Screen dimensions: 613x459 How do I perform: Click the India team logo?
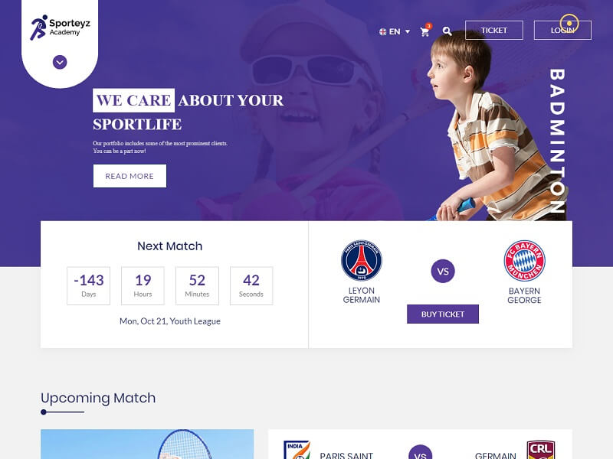tap(297, 450)
